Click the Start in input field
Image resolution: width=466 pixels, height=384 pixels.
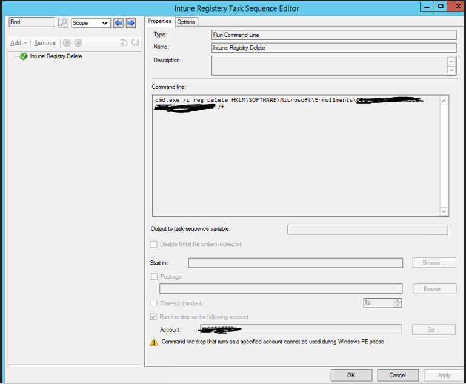[x=295, y=263]
